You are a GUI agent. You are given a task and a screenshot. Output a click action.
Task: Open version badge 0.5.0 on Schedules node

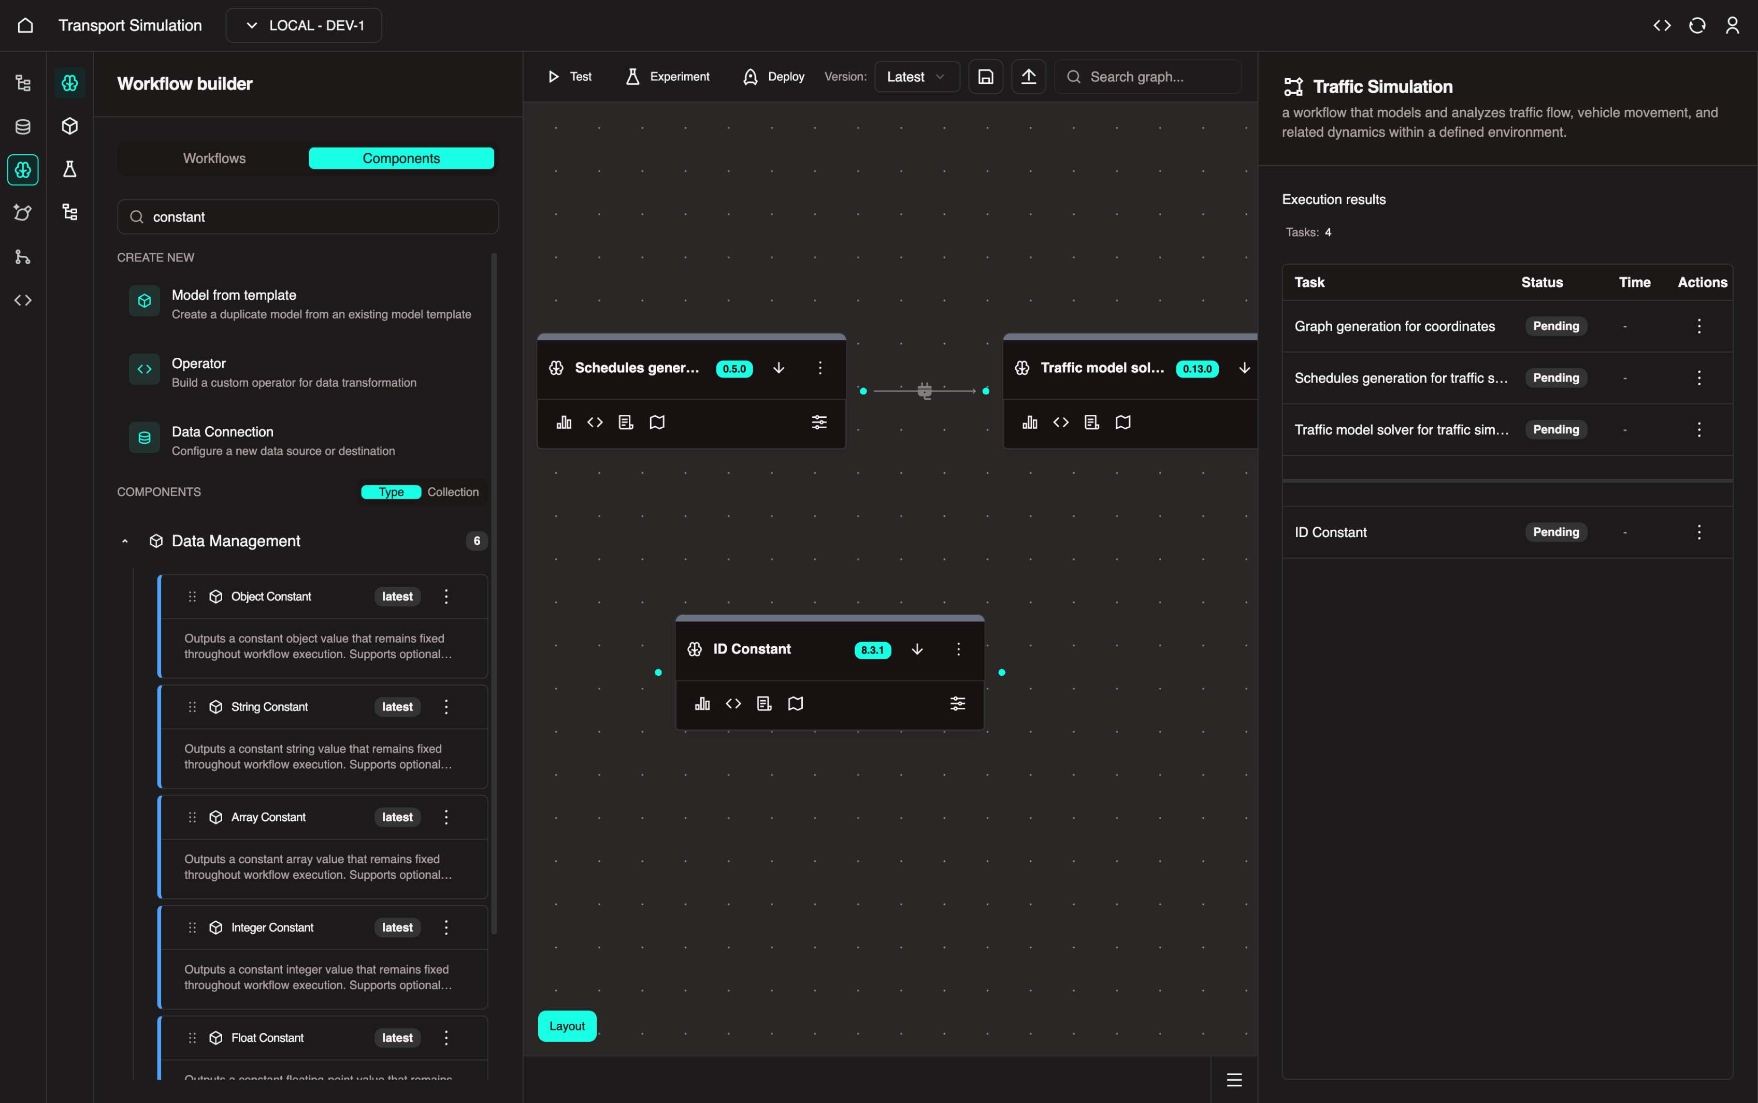coord(734,368)
